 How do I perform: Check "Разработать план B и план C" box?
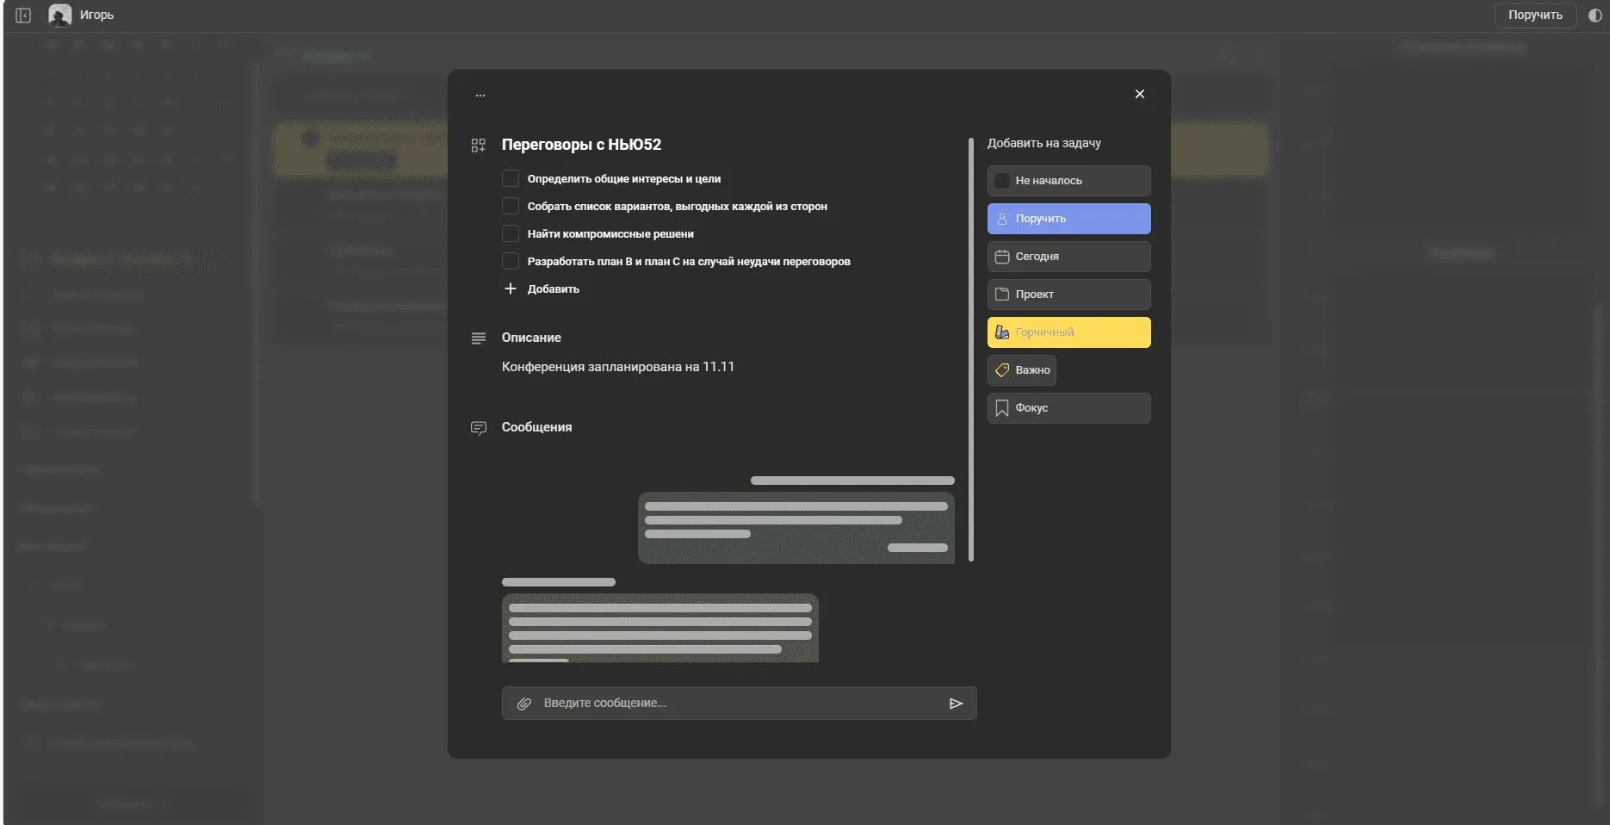click(x=511, y=262)
